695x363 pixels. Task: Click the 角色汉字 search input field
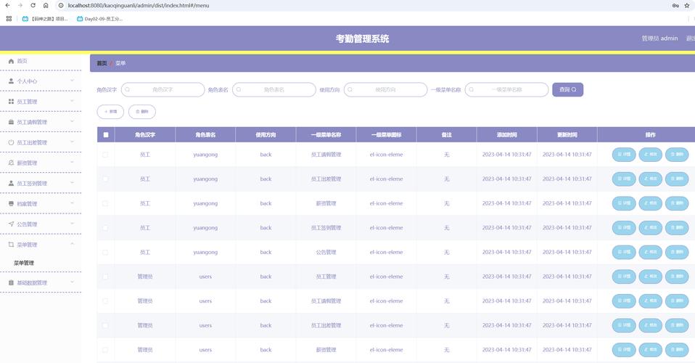tap(163, 89)
